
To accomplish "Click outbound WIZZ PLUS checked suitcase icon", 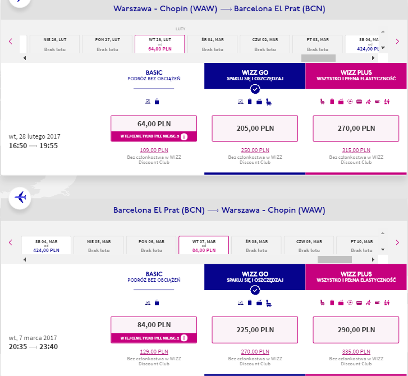I will click(x=332, y=102).
